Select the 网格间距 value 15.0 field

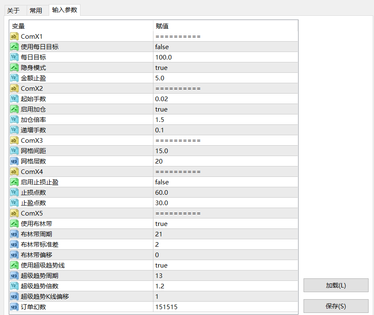225,151
